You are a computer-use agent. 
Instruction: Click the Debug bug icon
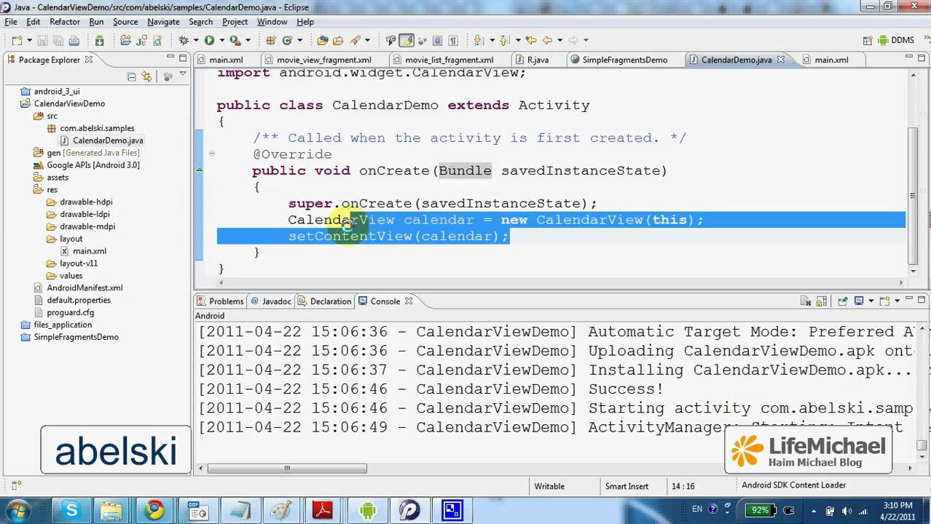(x=184, y=41)
